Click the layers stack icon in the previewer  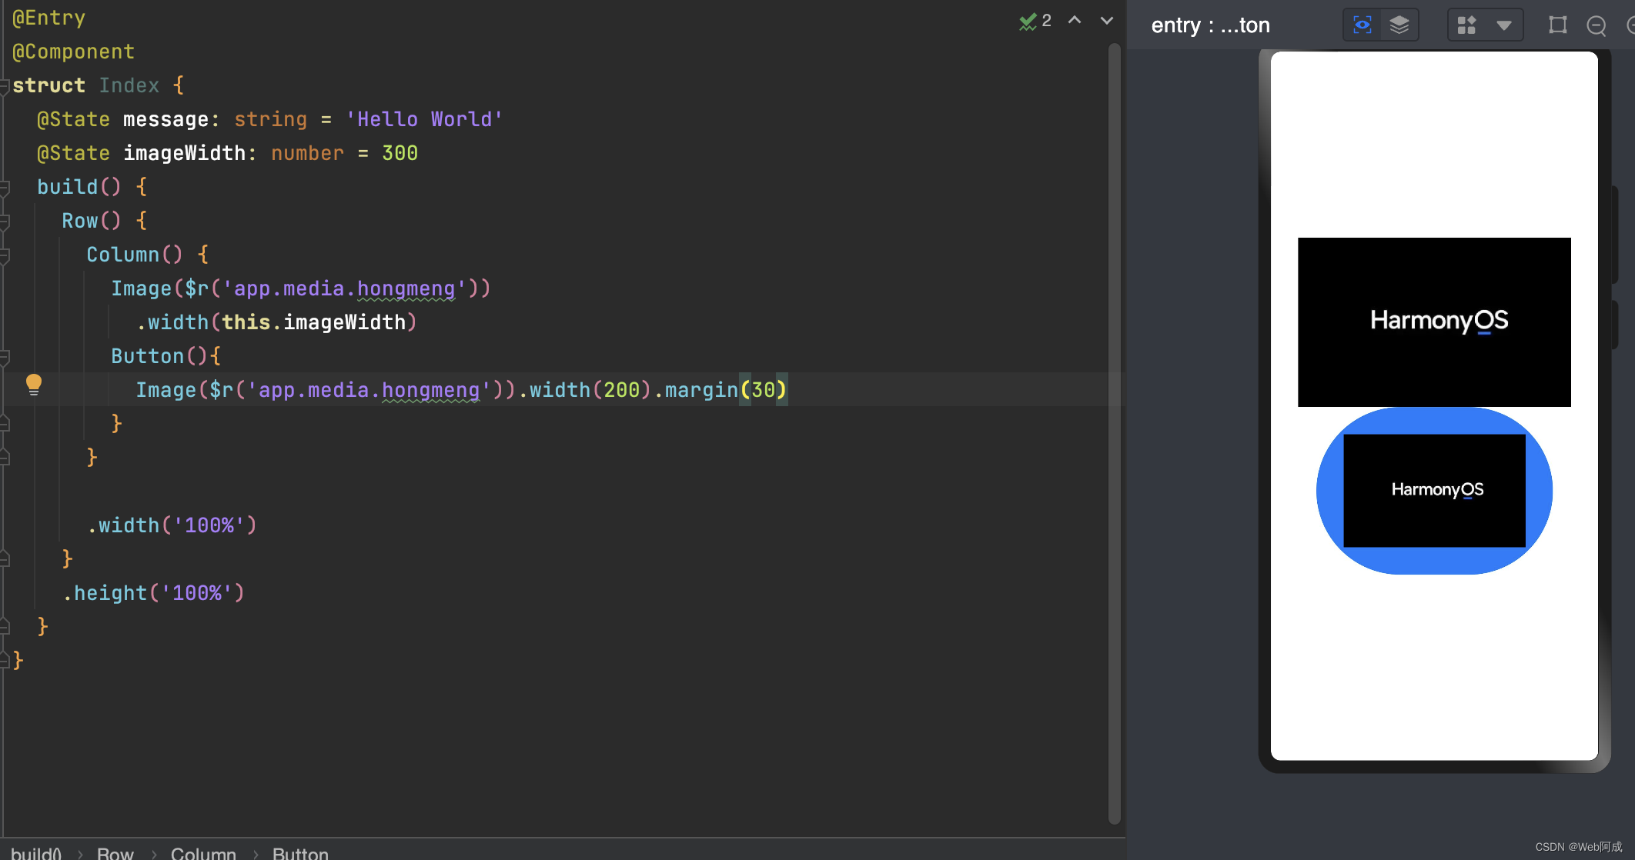tap(1399, 25)
